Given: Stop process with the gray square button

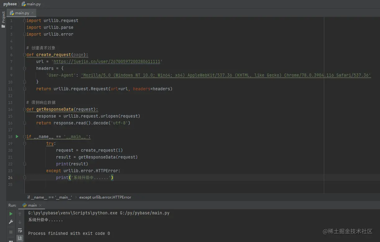Looking at the screenshot, I should (x=11, y=232).
